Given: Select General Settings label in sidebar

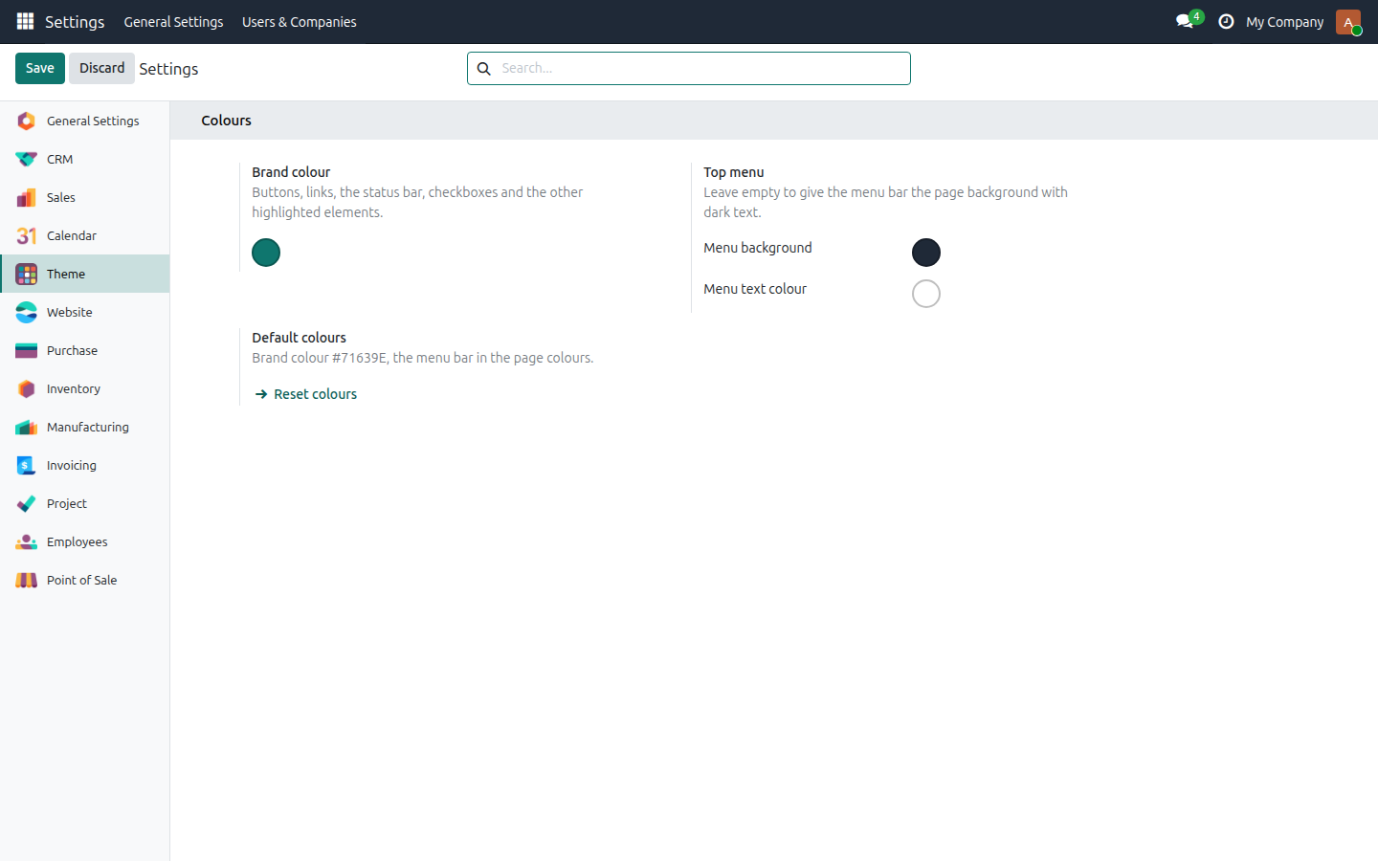Looking at the screenshot, I should click(93, 121).
